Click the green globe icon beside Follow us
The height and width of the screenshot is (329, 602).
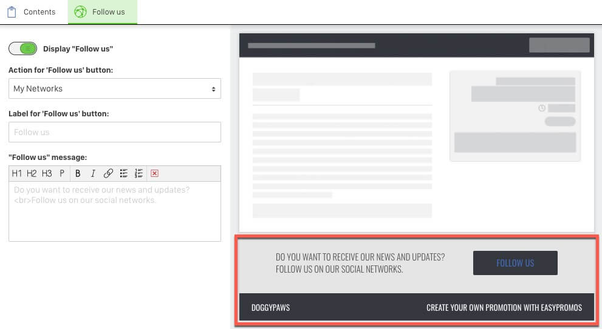click(x=80, y=12)
